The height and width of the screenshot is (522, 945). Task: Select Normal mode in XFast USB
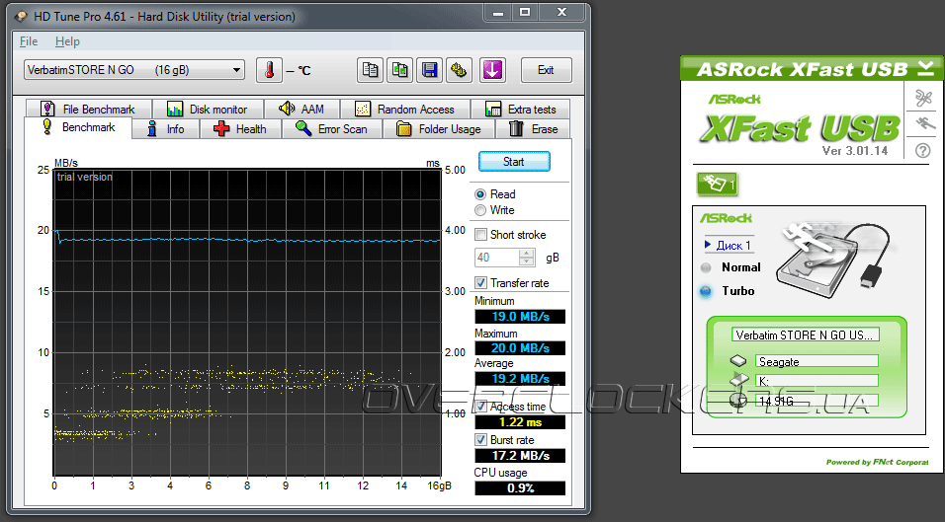(x=706, y=267)
